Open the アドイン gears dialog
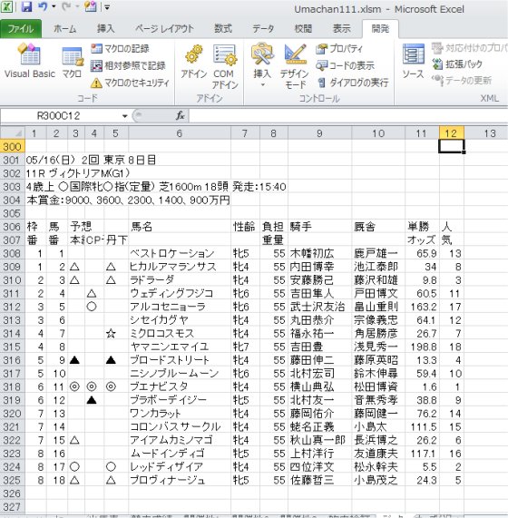The image size is (508, 518). coord(193,62)
